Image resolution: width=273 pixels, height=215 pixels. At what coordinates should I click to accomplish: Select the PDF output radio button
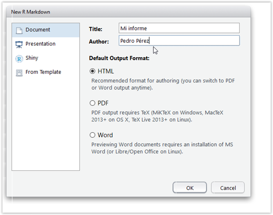pyautogui.click(x=93, y=103)
